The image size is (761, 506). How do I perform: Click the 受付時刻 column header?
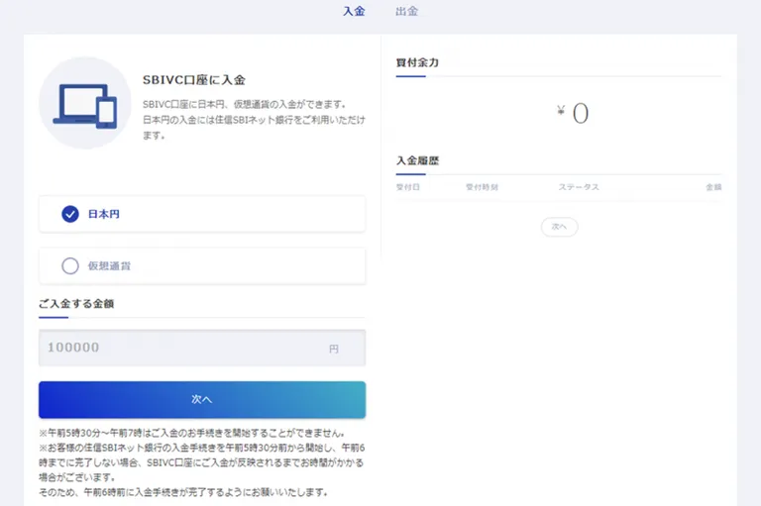(x=482, y=187)
